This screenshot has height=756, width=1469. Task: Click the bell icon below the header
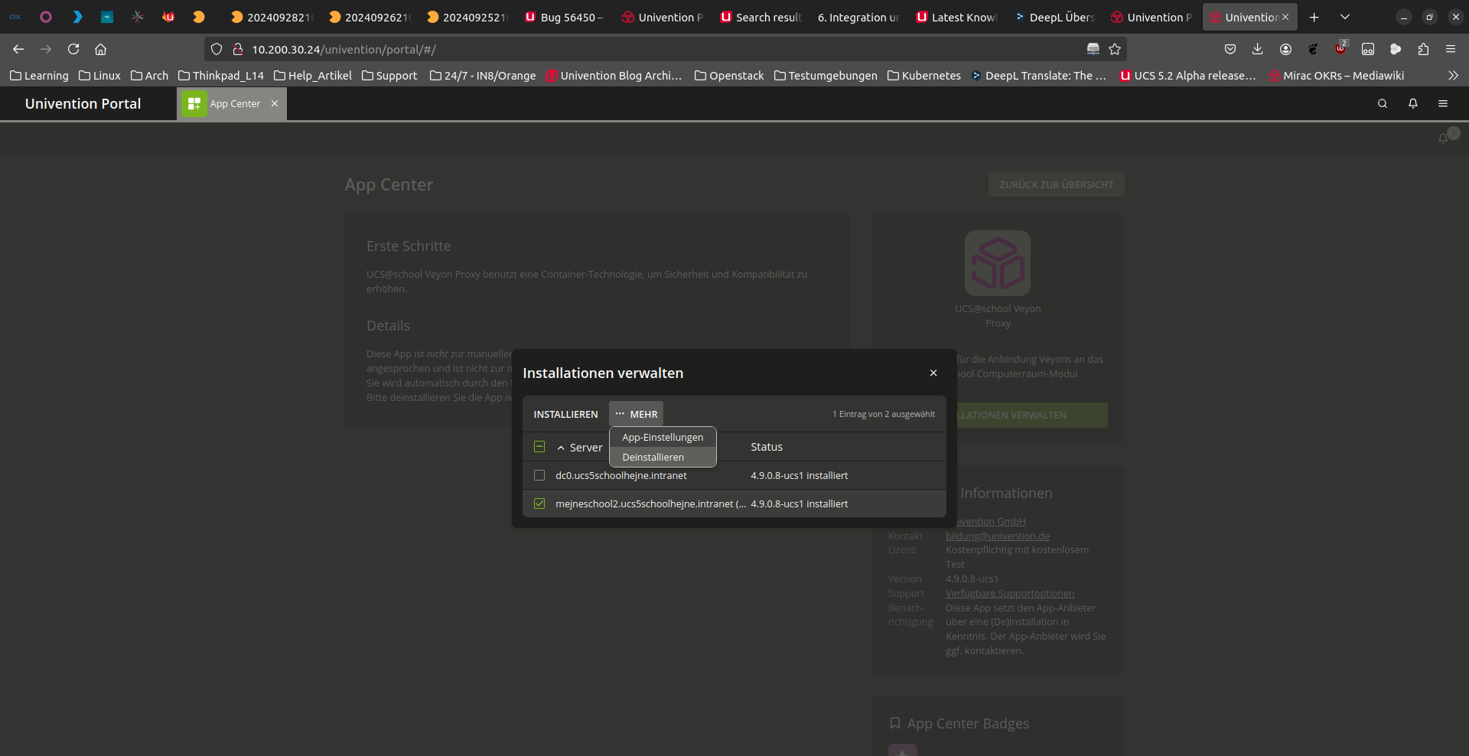(1443, 138)
